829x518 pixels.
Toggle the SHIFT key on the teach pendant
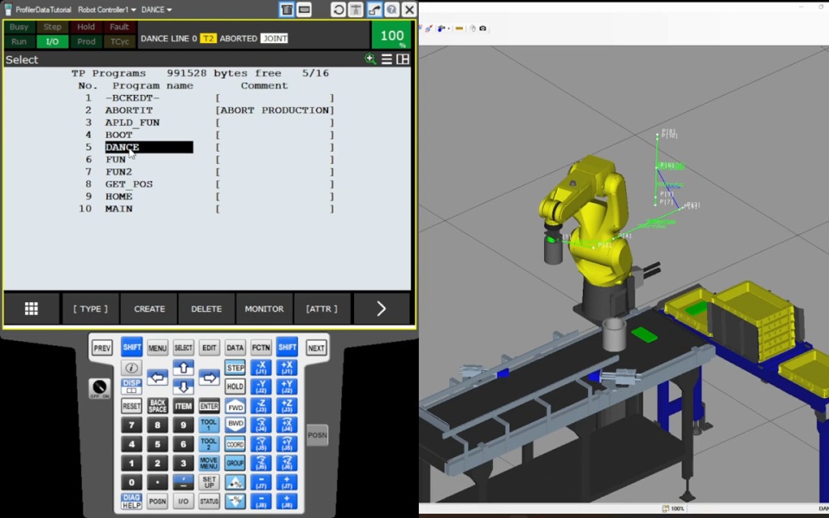131,347
